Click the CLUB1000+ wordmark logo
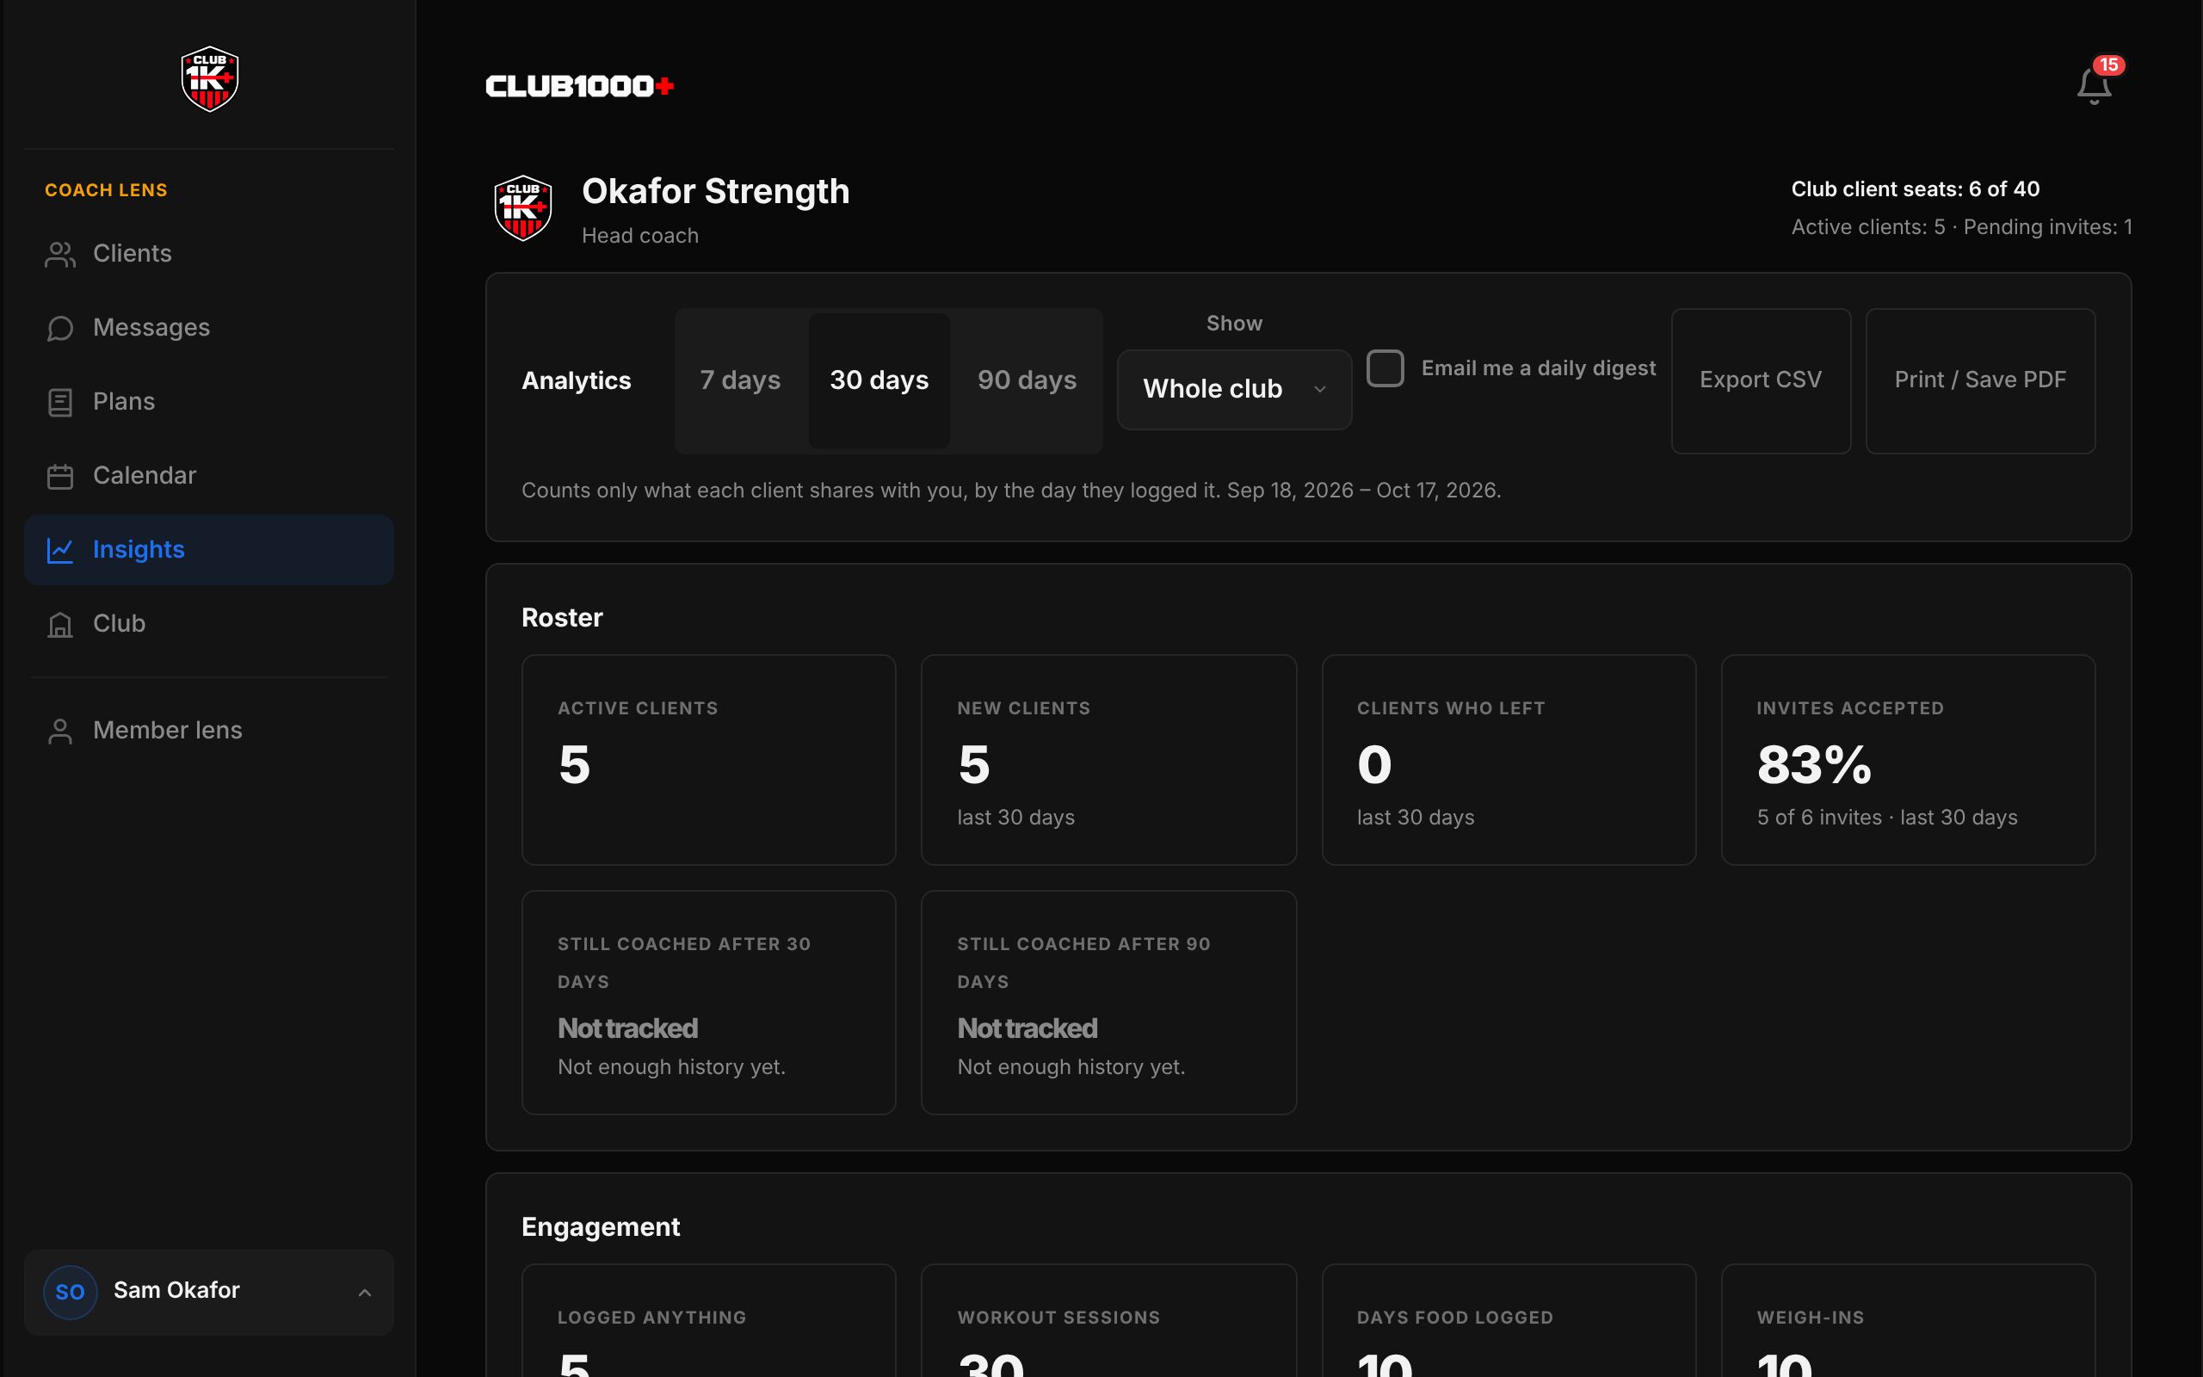The height and width of the screenshot is (1377, 2203). [x=580, y=85]
